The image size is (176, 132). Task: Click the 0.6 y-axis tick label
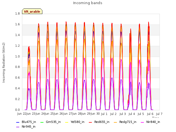(17, 78)
